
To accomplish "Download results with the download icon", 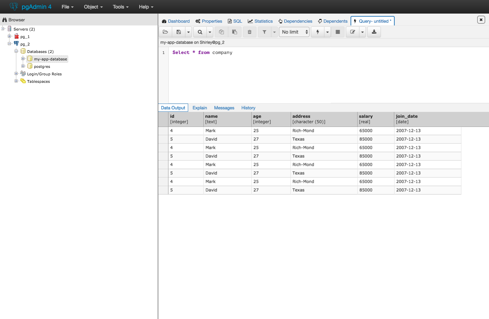I will click(x=374, y=32).
